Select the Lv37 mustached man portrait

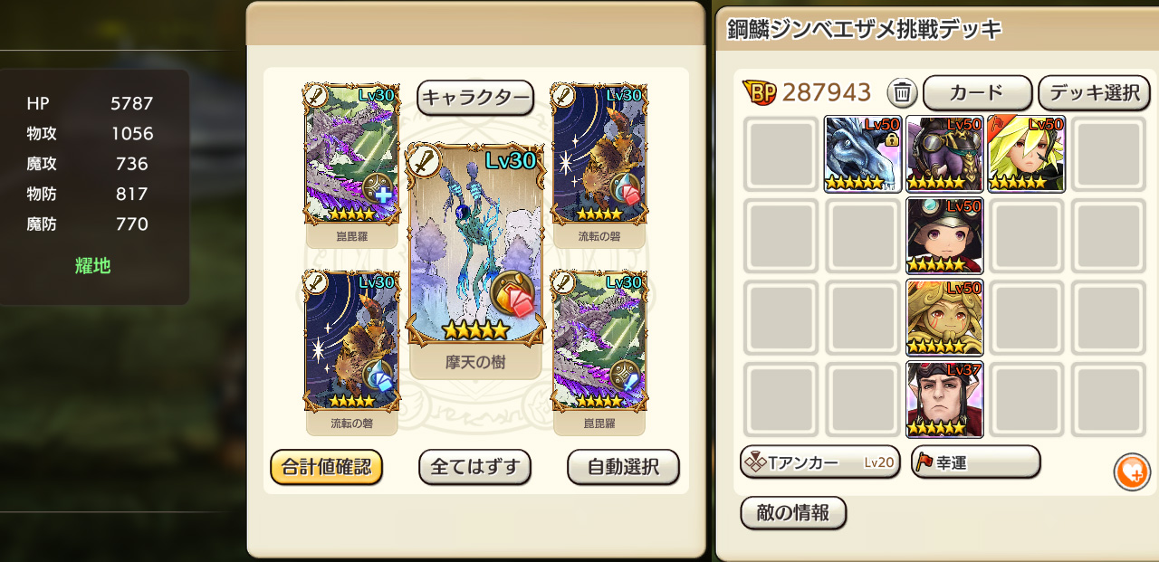pos(944,399)
